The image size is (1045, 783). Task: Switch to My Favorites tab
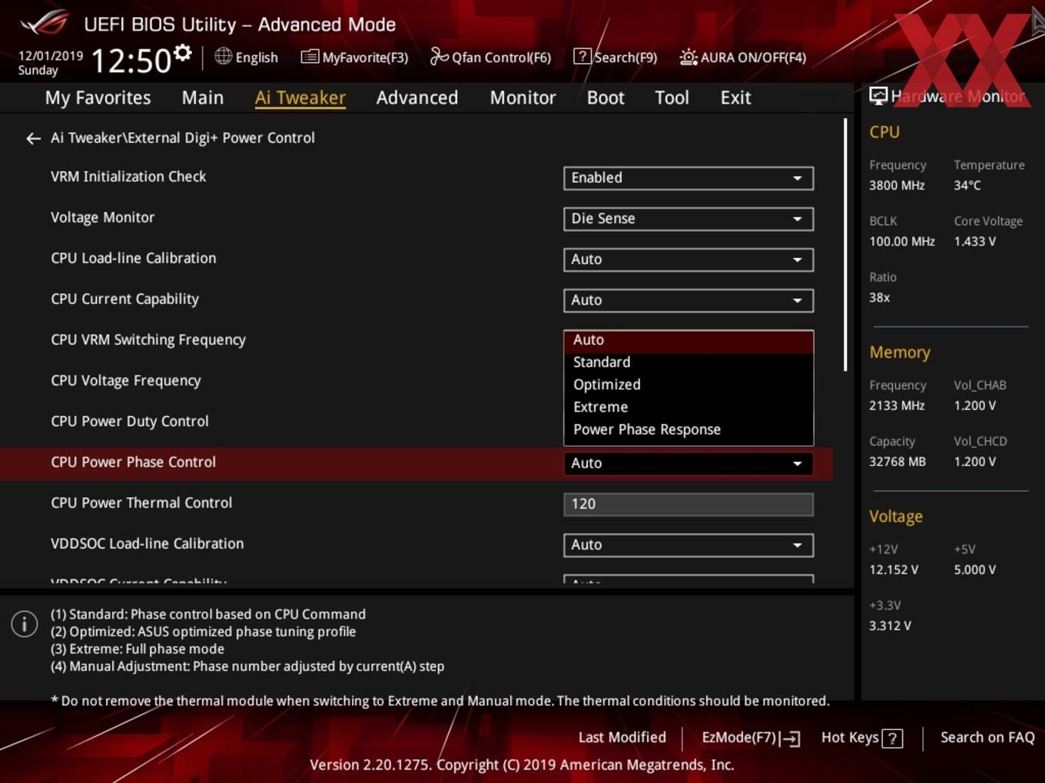[98, 97]
